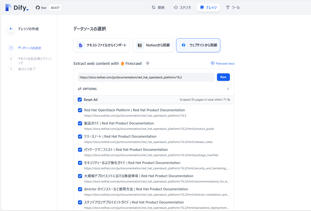Image resolution: width=311 pixels, height=211 pixels.
Task: Click the standalone_deployment URL text
Action: (156, 208)
